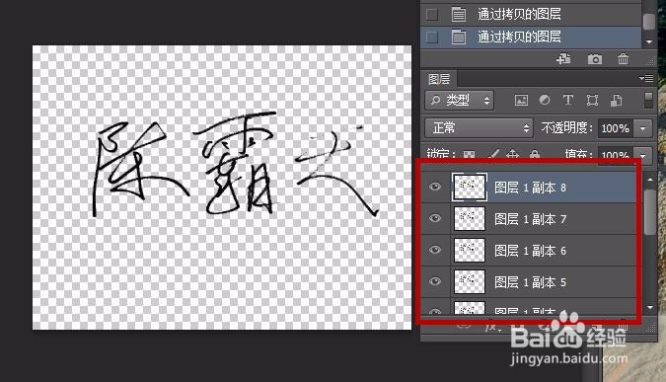666x382 pixels.
Task: Click document icon of first 通过拷贝的图层 state
Action: coord(458,15)
